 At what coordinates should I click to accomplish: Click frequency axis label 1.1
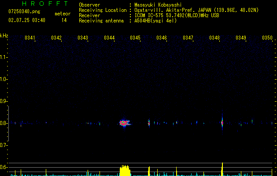(4, 57)
